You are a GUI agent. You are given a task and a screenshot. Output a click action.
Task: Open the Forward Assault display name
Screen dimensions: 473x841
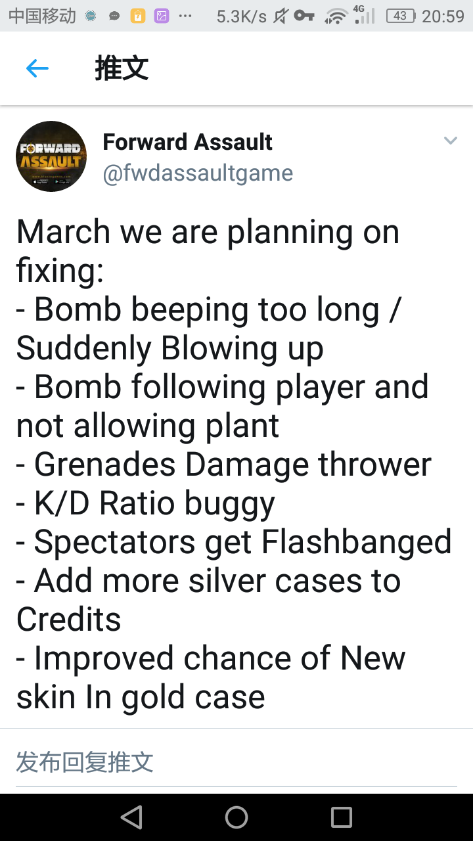(187, 141)
